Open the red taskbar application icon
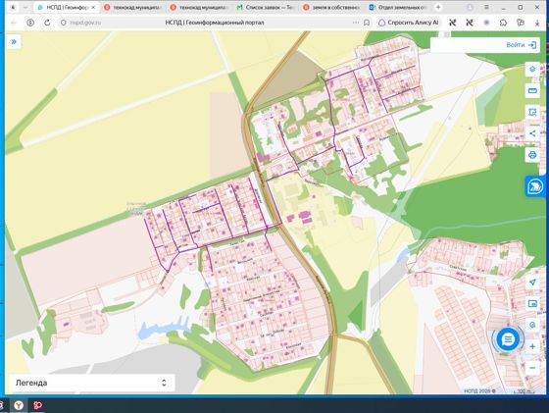The image size is (549, 413). coord(37,405)
